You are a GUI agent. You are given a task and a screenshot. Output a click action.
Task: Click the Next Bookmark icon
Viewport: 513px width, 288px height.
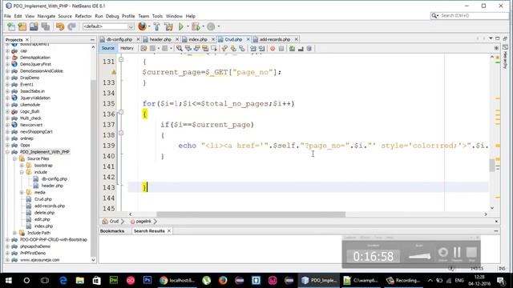[x=233, y=48]
